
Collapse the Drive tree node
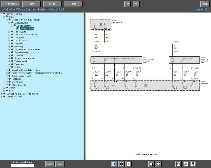pos(4,17)
